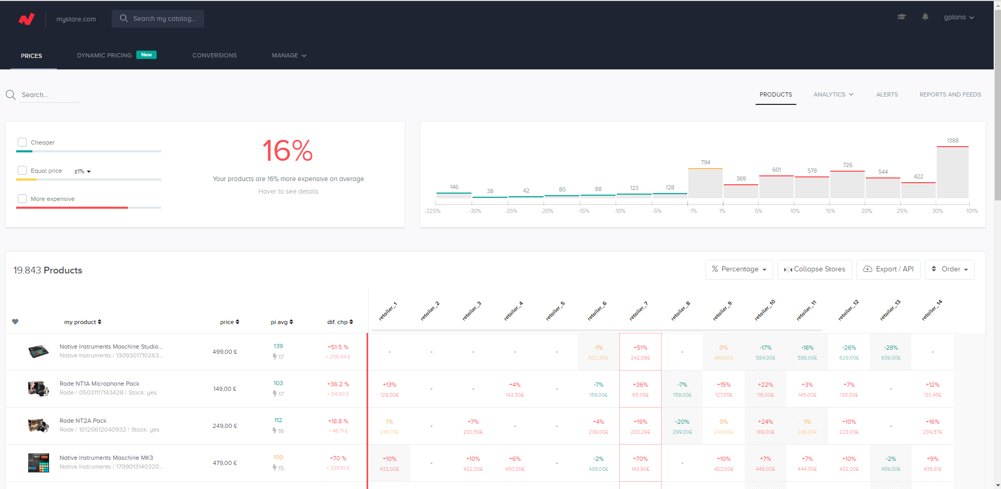Screen dimensions: 1001x489
Task: Click the lightning icon in Rode NT1A row
Action: 275,394
